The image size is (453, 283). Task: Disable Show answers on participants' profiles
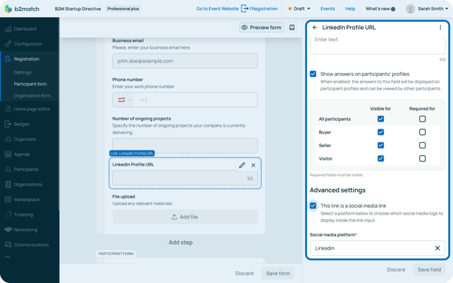click(313, 74)
